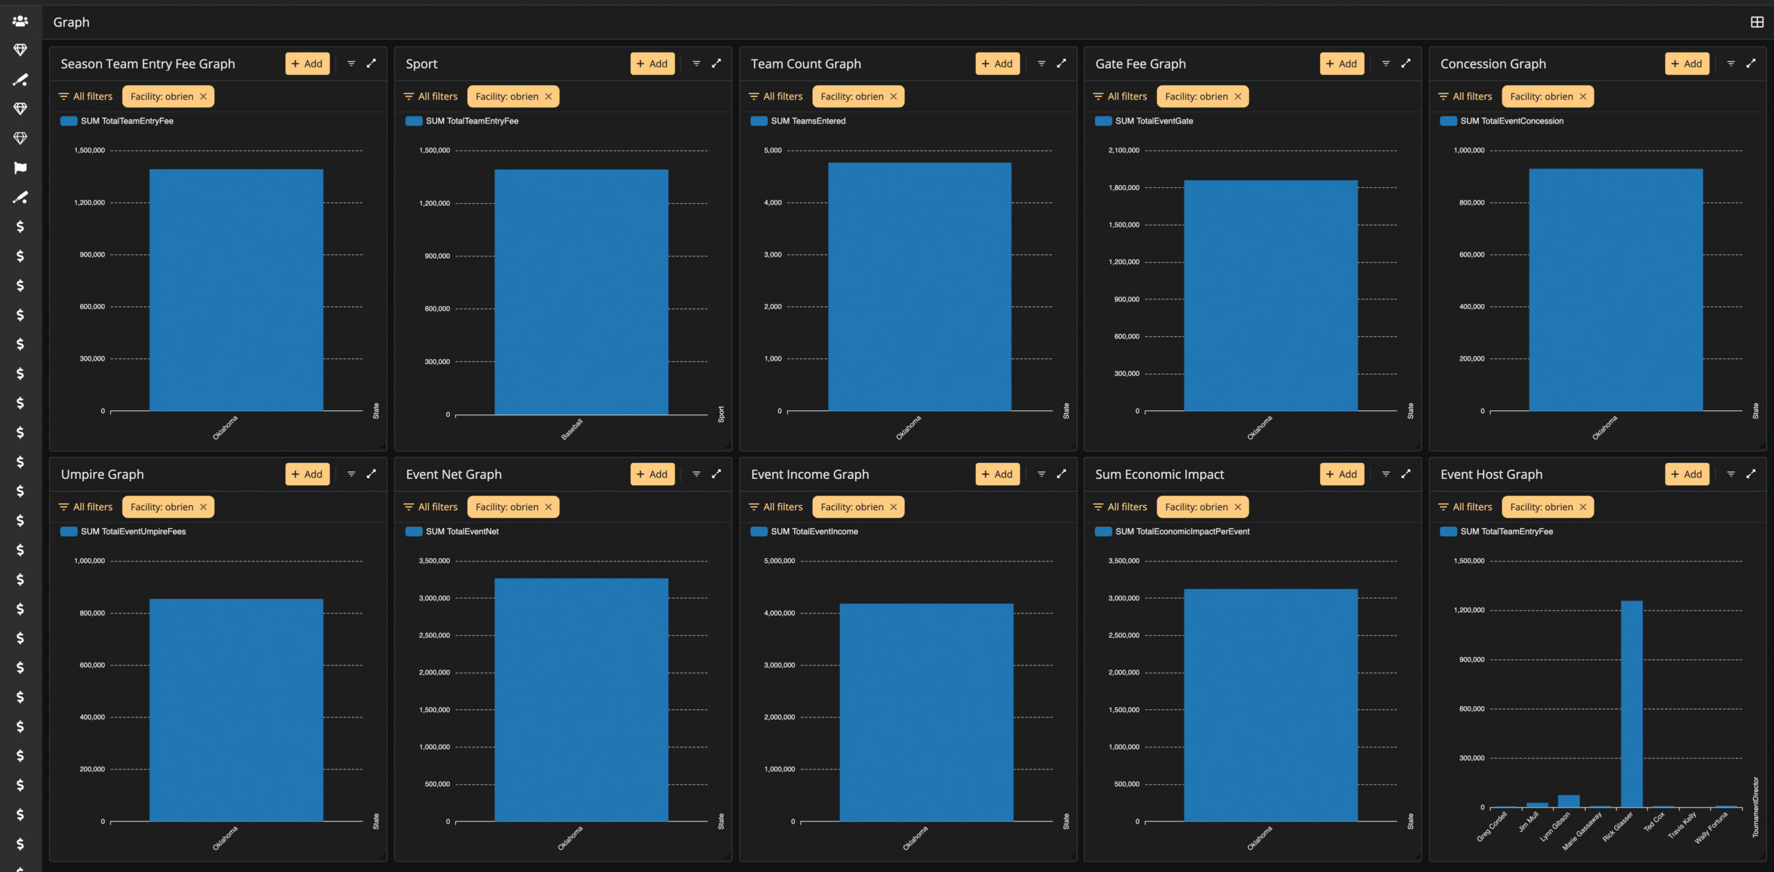1774x872 pixels.
Task: Expand the Sport graph to fullscreen
Action: pyautogui.click(x=717, y=64)
